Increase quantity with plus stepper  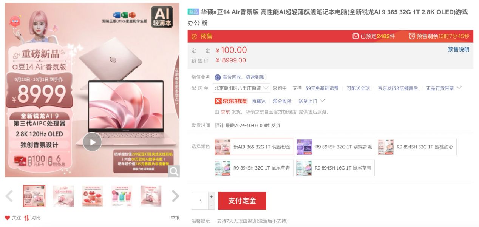click(211, 196)
